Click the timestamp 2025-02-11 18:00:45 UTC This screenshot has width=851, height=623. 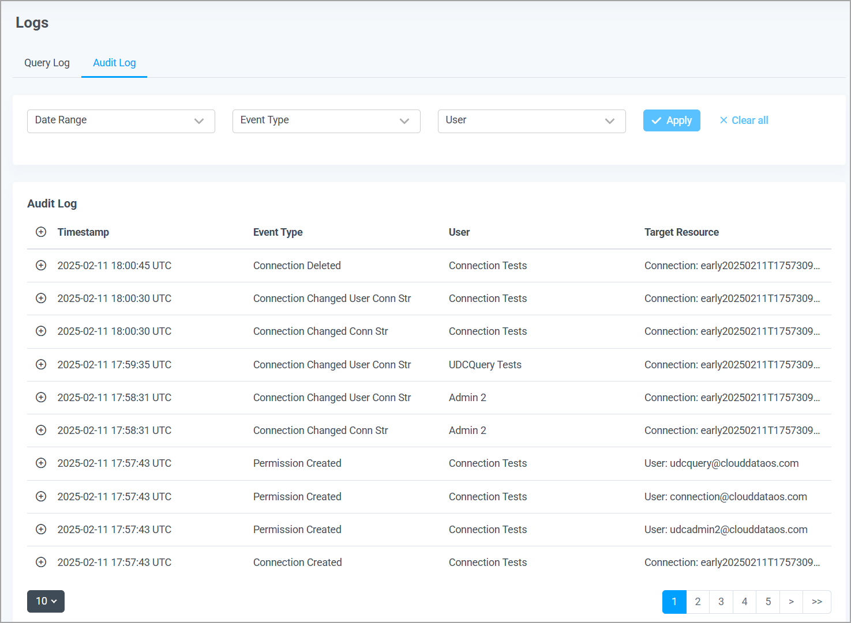[x=114, y=266]
